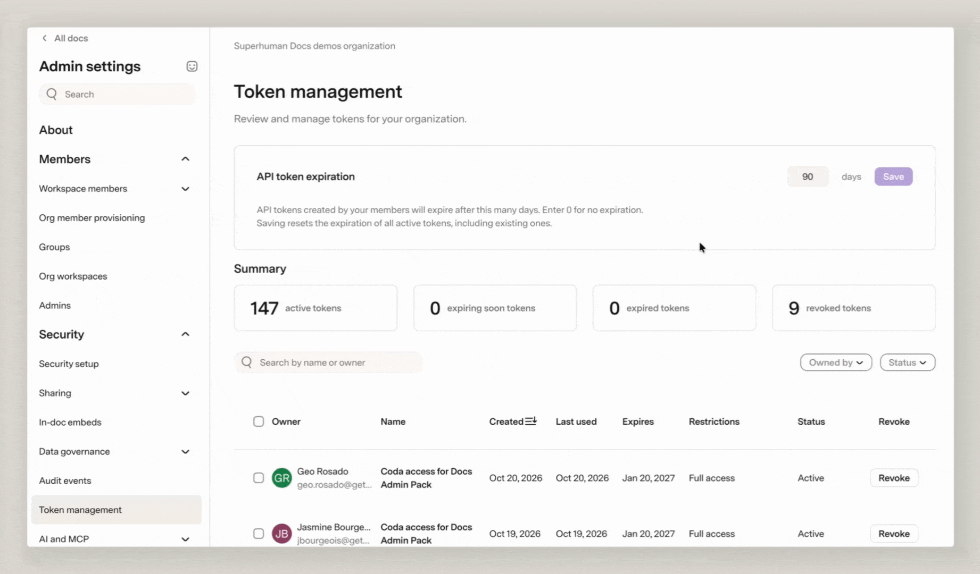Screen dimensions: 980x574
Task: Click the expiration days input field
Action: point(808,176)
